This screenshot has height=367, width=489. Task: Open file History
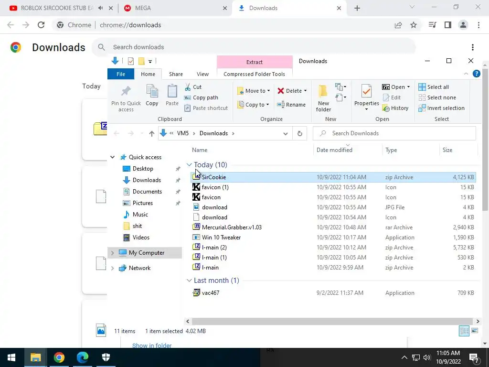pos(395,108)
